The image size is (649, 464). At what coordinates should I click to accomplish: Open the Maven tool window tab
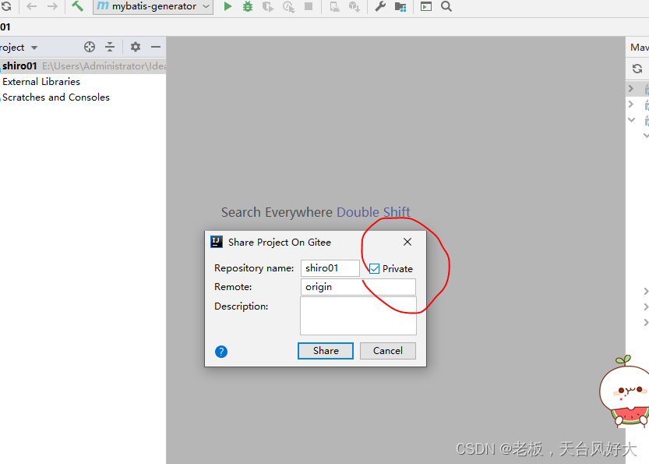point(639,48)
